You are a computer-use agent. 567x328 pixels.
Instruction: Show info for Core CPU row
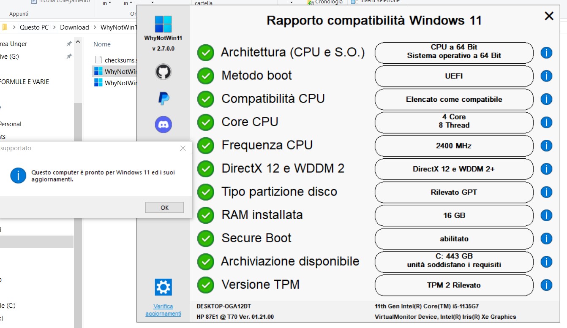pos(546,122)
